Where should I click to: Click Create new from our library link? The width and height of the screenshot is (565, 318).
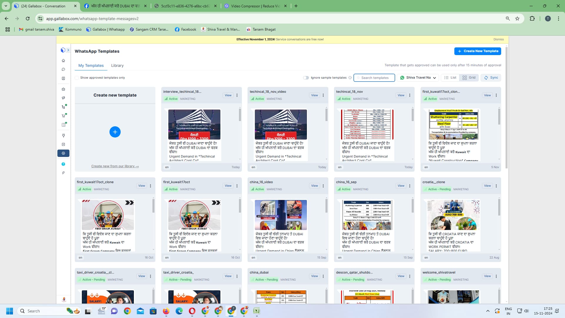[x=115, y=166]
